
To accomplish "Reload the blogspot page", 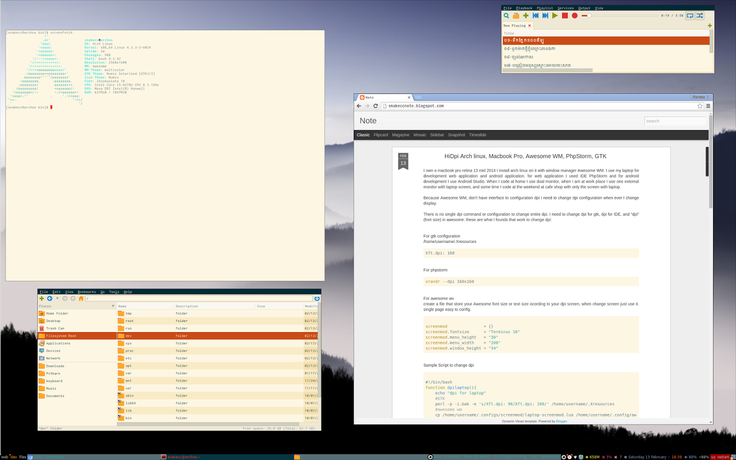I will [x=375, y=106].
